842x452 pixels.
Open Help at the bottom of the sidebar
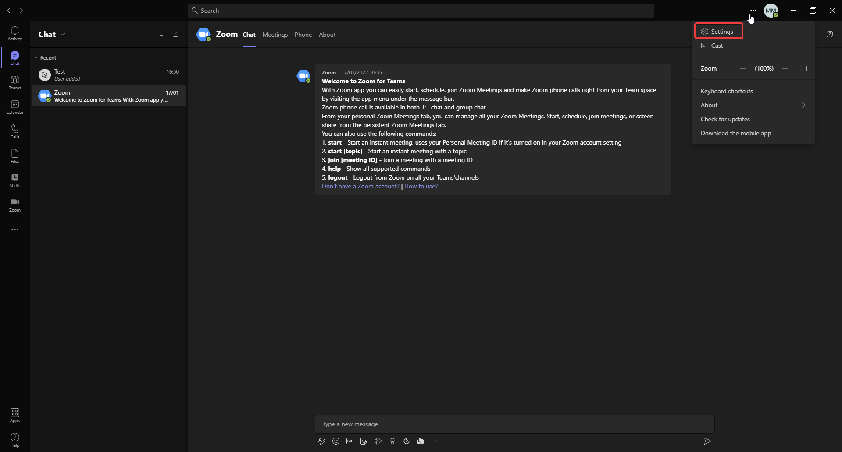pyautogui.click(x=15, y=440)
